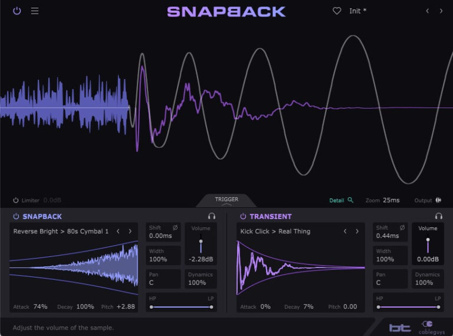Invert phase in Snapback Shift box
The image size is (453, 336).
coord(175,227)
